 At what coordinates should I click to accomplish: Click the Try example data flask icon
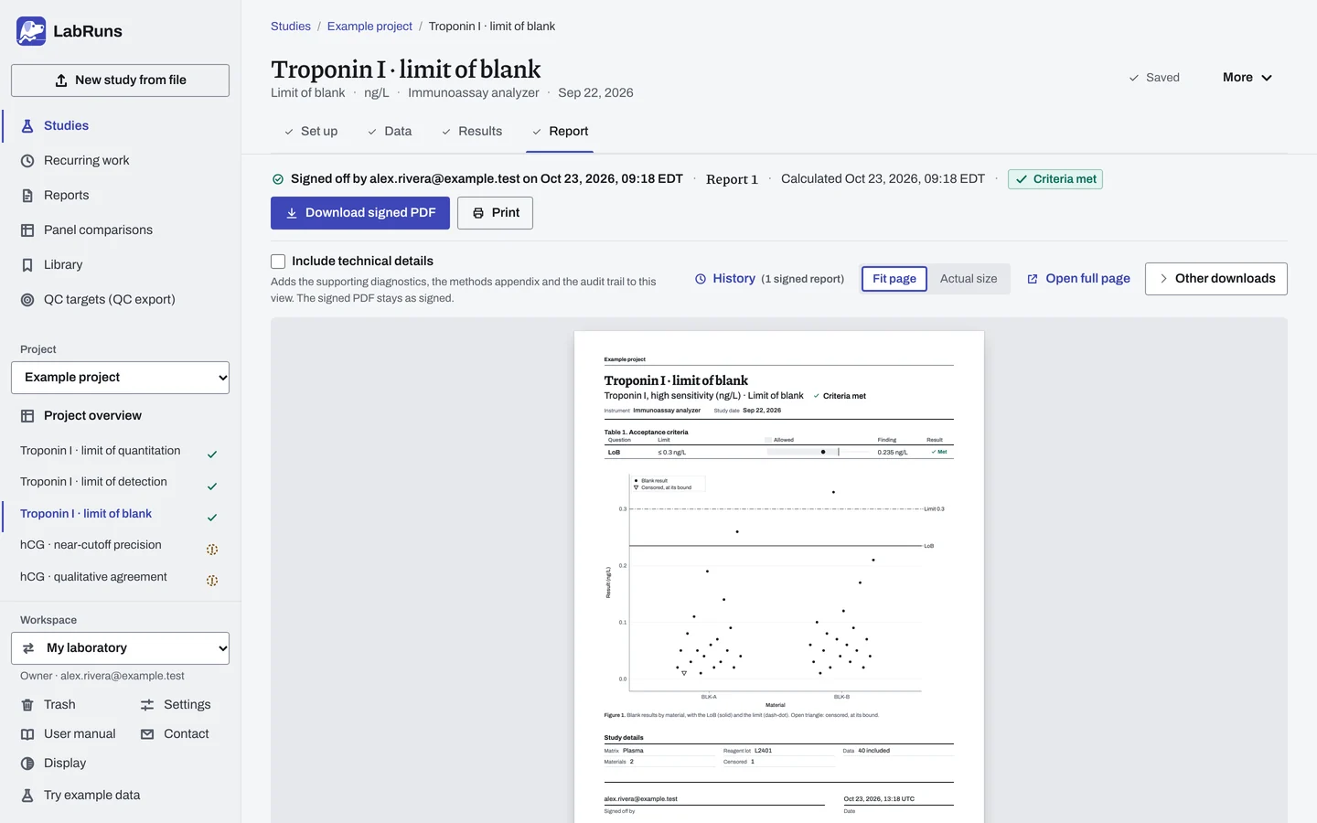[27, 796]
